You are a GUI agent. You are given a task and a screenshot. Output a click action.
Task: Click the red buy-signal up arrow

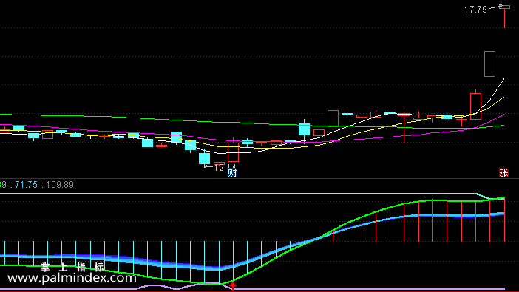point(233,285)
